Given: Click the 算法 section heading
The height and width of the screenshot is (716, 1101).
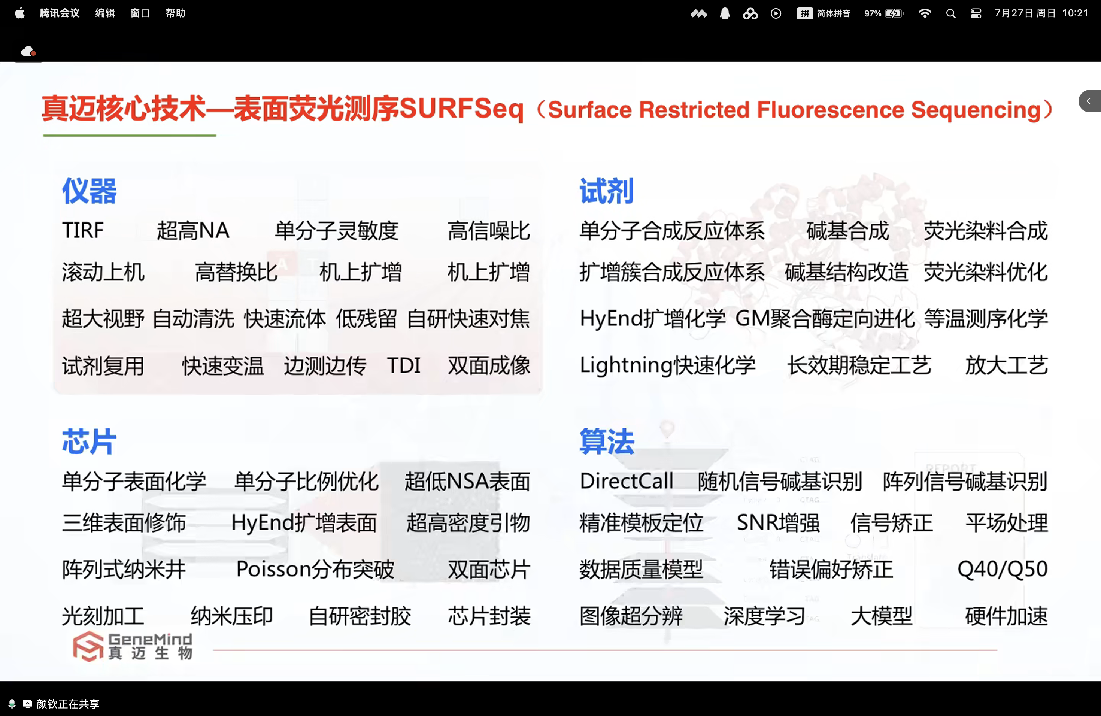Looking at the screenshot, I should tap(606, 441).
